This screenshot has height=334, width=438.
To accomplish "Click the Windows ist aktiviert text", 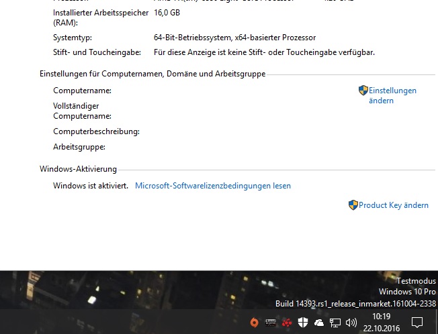I will click(x=91, y=186).
